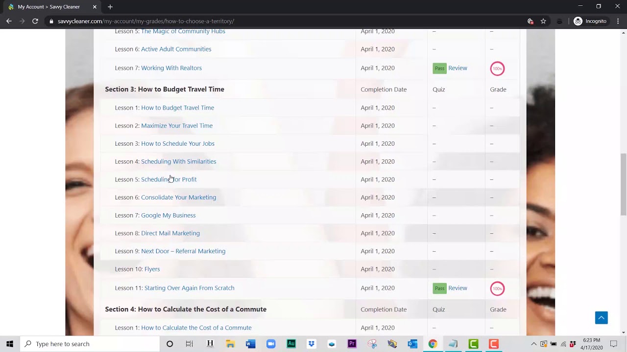Image resolution: width=627 pixels, height=352 pixels.
Task: Click Completion Date header in Section 3
Action: (x=384, y=89)
